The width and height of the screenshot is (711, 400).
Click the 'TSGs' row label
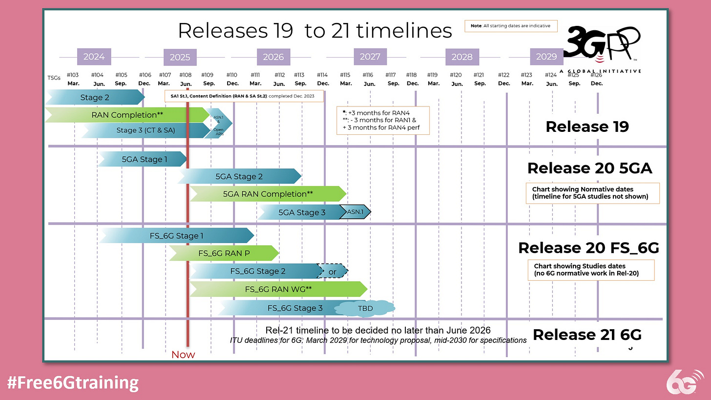pyautogui.click(x=54, y=78)
